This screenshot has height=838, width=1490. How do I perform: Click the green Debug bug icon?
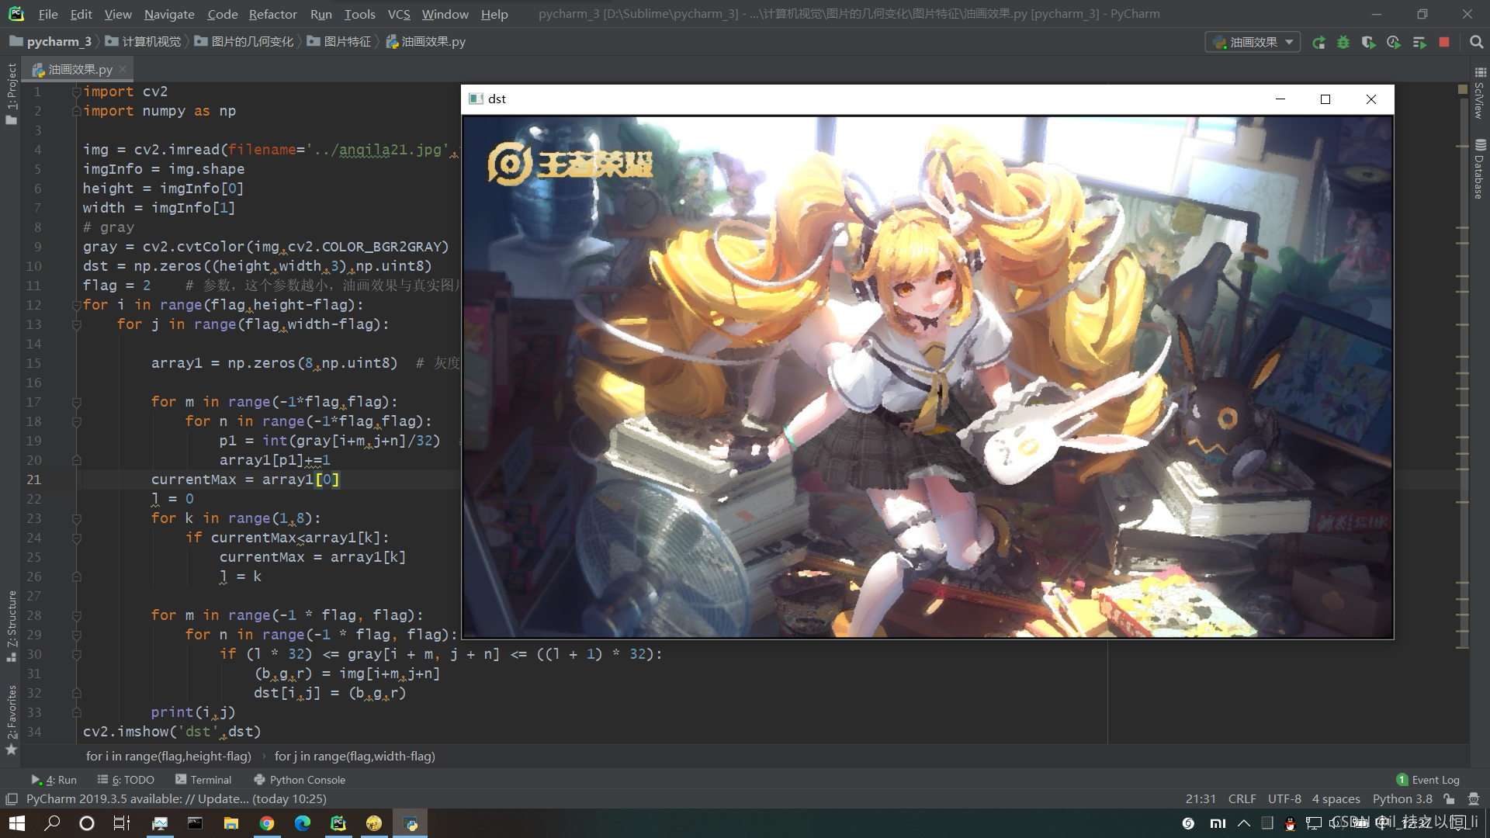click(1343, 43)
